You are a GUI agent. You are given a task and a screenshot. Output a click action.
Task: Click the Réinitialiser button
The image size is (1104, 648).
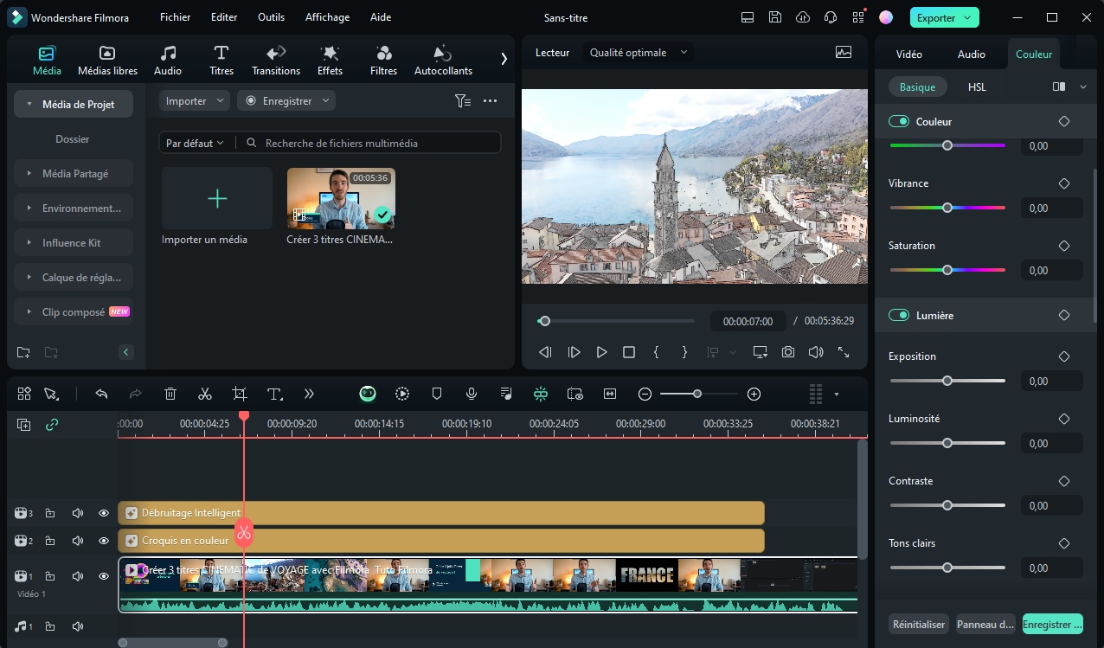tap(919, 624)
